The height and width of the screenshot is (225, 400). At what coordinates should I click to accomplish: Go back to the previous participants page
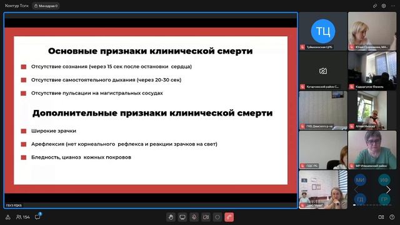[x=356, y=190]
